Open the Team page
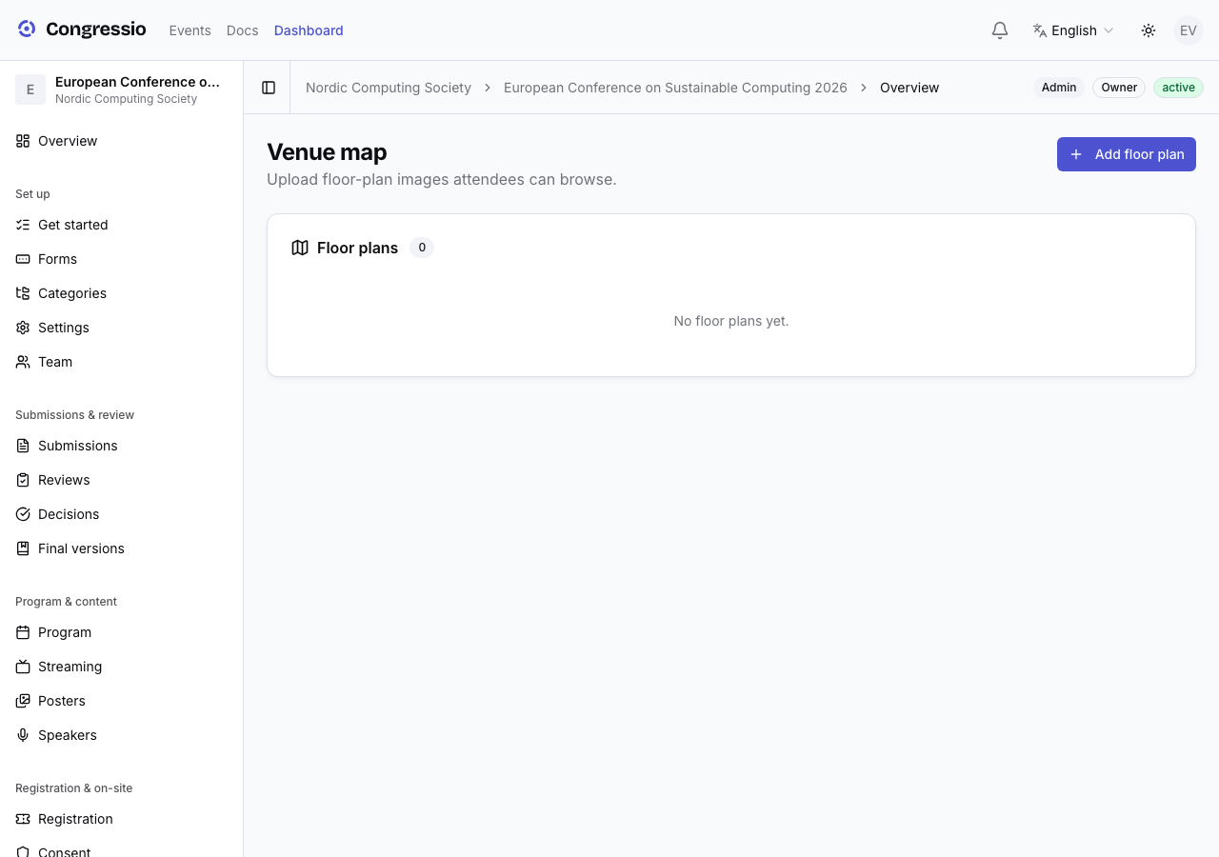The height and width of the screenshot is (857, 1219). 122,362
